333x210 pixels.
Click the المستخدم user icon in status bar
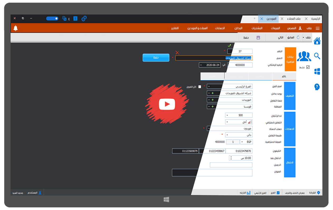pyautogui.click(x=40, y=193)
